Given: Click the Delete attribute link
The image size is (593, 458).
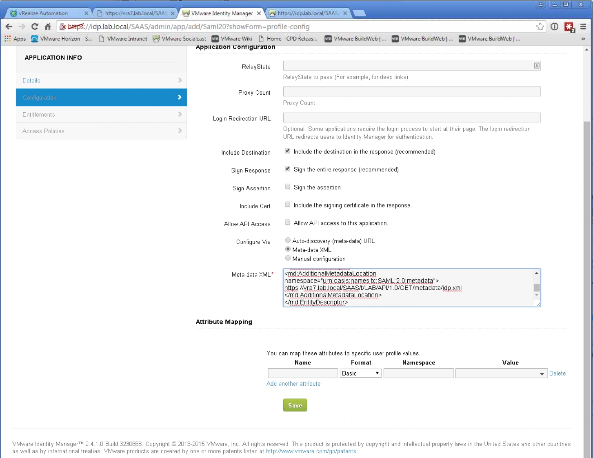Looking at the screenshot, I should coord(557,373).
